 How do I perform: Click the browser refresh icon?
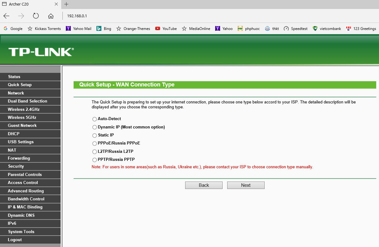tap(36, 16)
